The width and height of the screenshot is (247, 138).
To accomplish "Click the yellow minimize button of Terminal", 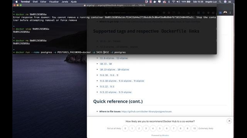I will click(17, 5).
